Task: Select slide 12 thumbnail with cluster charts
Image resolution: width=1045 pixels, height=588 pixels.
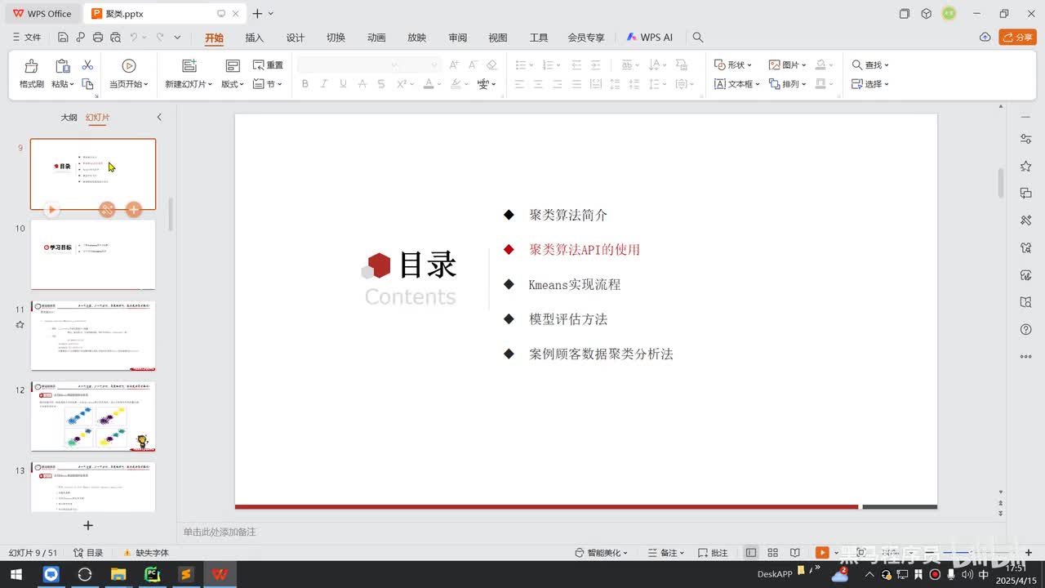Action: pos(93,416)
